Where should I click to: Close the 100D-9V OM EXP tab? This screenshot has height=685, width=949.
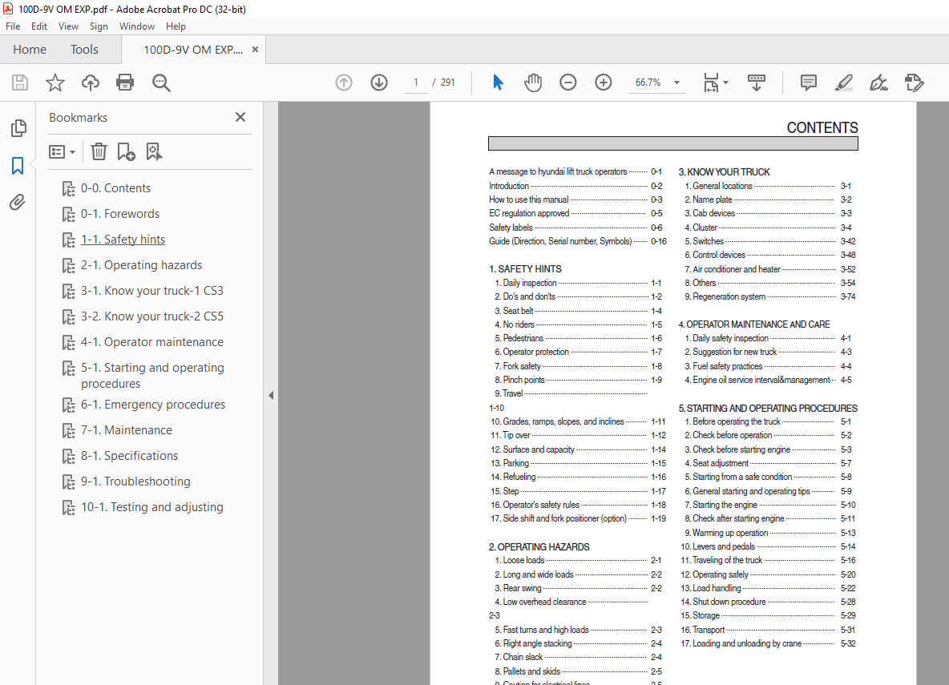point(256,50)
